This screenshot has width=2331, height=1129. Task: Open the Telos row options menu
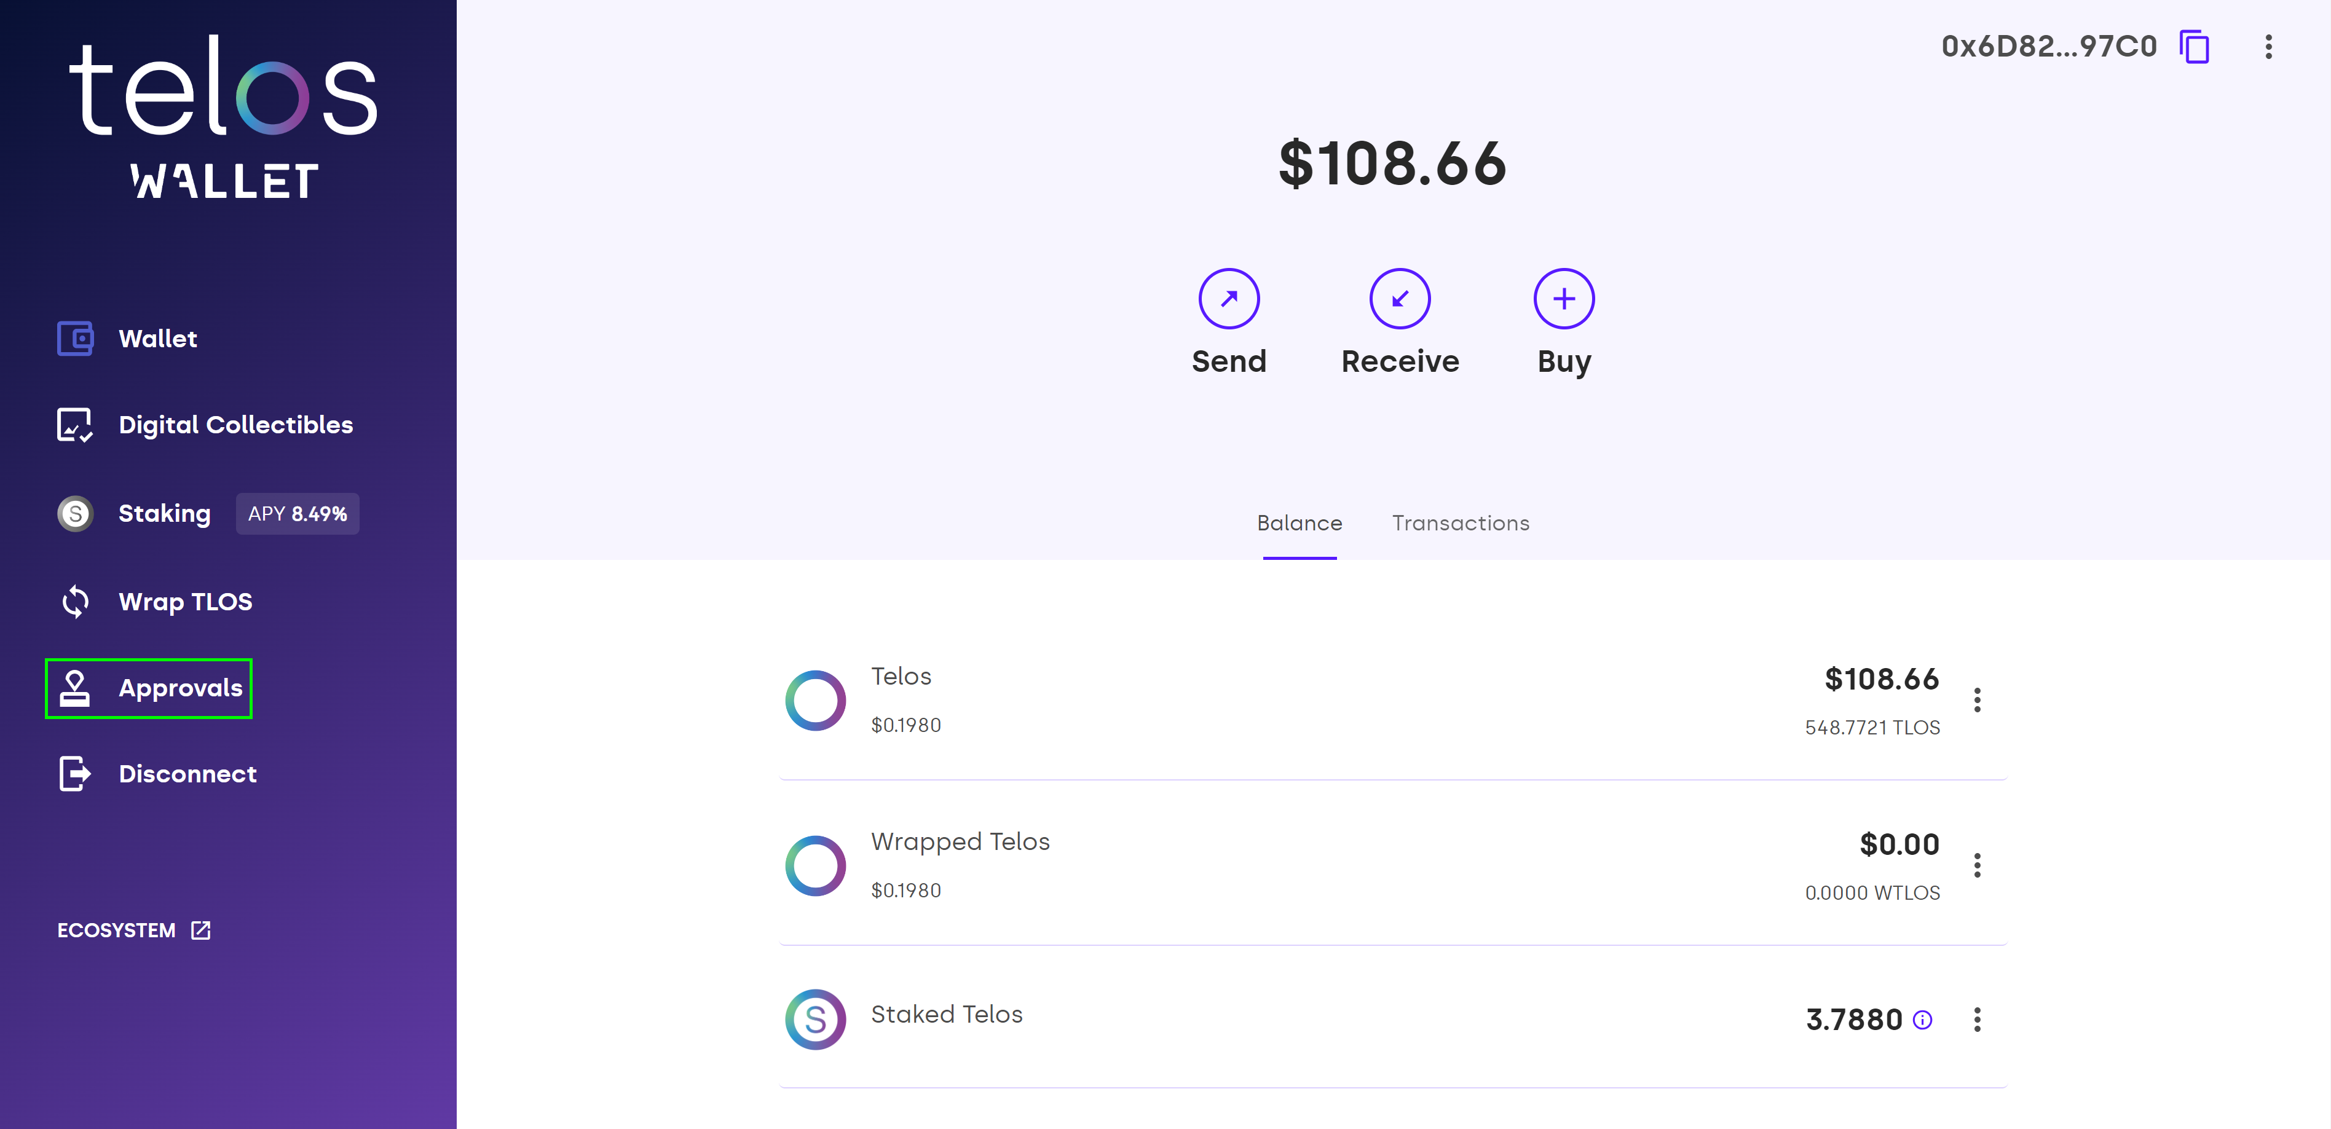(1977, 700)
